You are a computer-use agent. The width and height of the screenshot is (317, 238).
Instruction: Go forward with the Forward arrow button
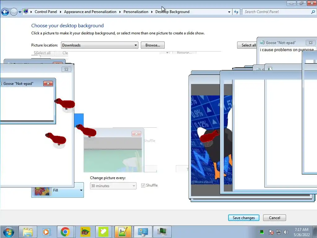(x=14, y=12)
